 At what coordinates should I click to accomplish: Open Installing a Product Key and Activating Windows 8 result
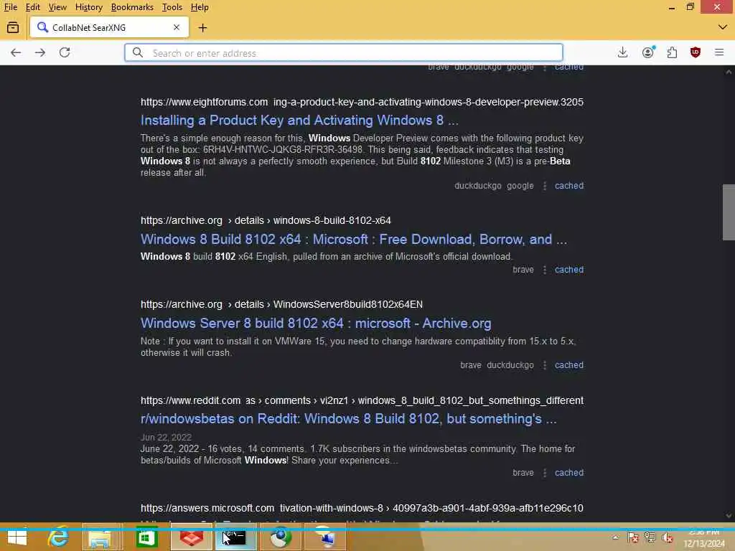coord(299,121)
